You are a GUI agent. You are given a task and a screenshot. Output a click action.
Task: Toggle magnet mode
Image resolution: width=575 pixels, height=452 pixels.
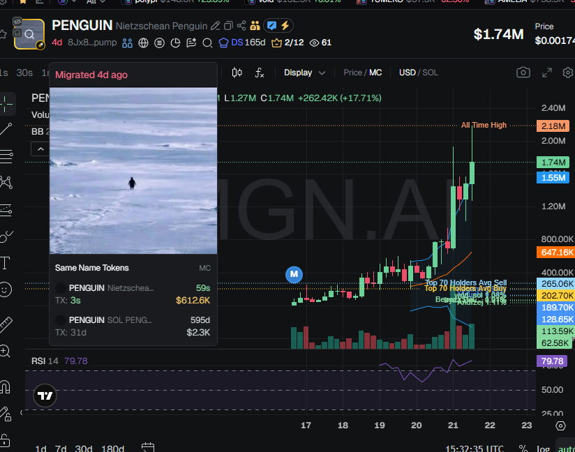5,387
